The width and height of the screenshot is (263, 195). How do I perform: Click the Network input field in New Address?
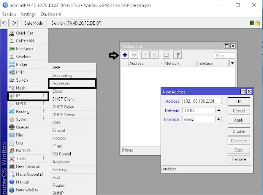click(199, 110)
